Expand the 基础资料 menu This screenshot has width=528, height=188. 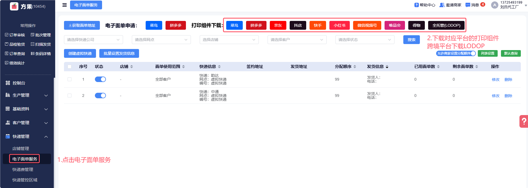[x=46, y=109]
